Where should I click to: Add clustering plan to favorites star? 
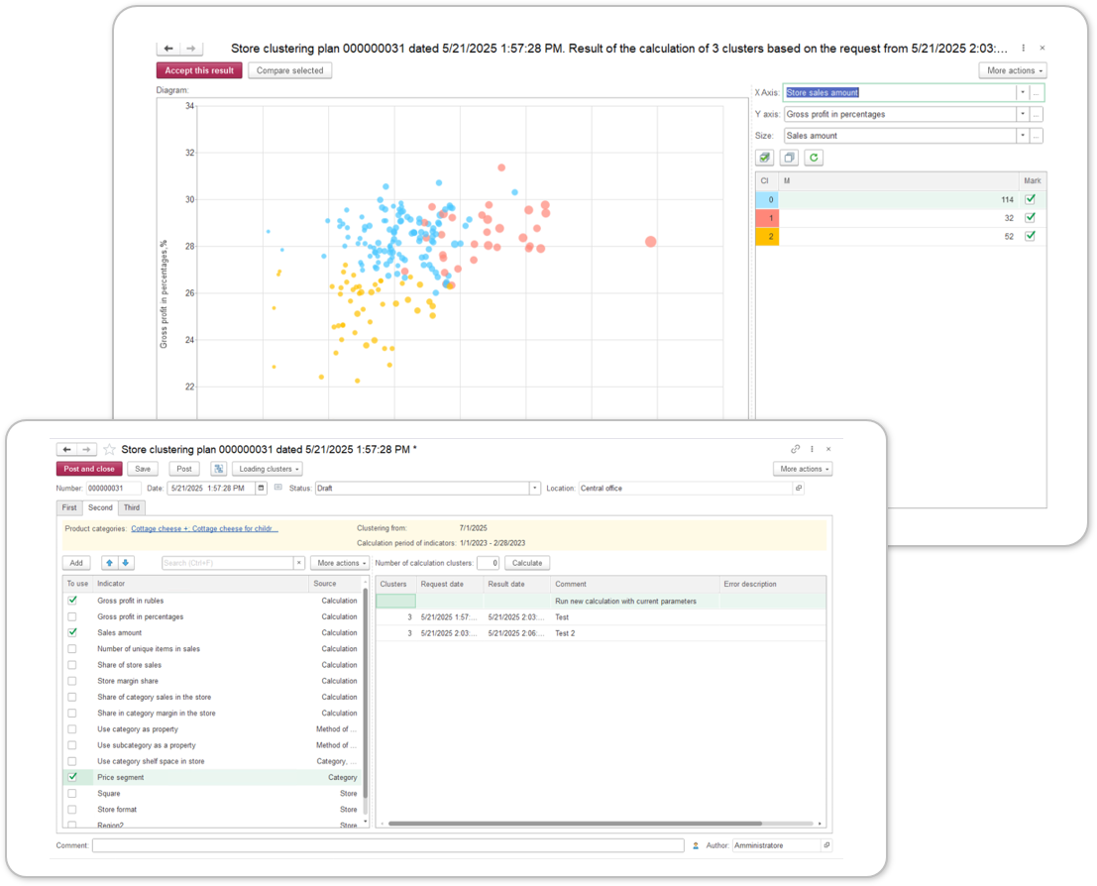pyautogui.click(x=110, y=450)
